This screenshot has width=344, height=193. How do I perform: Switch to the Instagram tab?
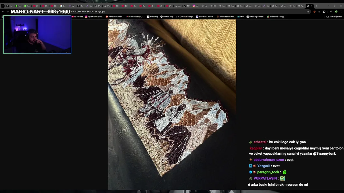(x=195, y=6)
